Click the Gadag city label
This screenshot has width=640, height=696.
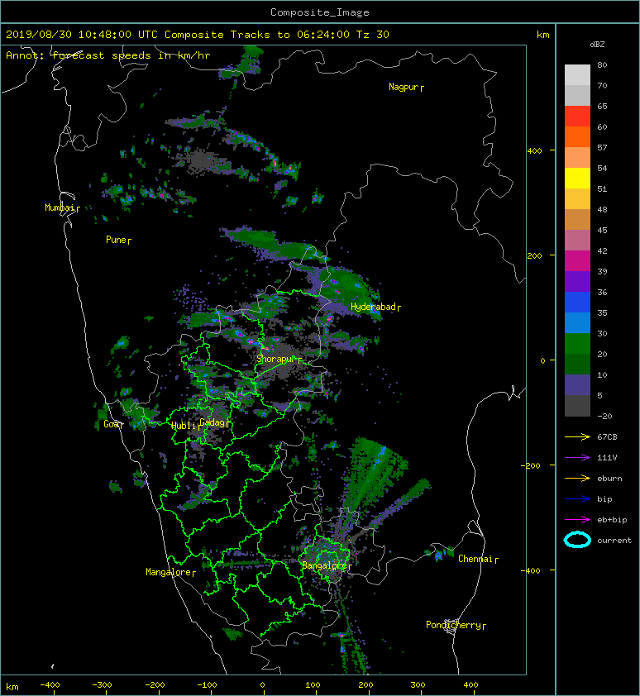coord(214,422)
